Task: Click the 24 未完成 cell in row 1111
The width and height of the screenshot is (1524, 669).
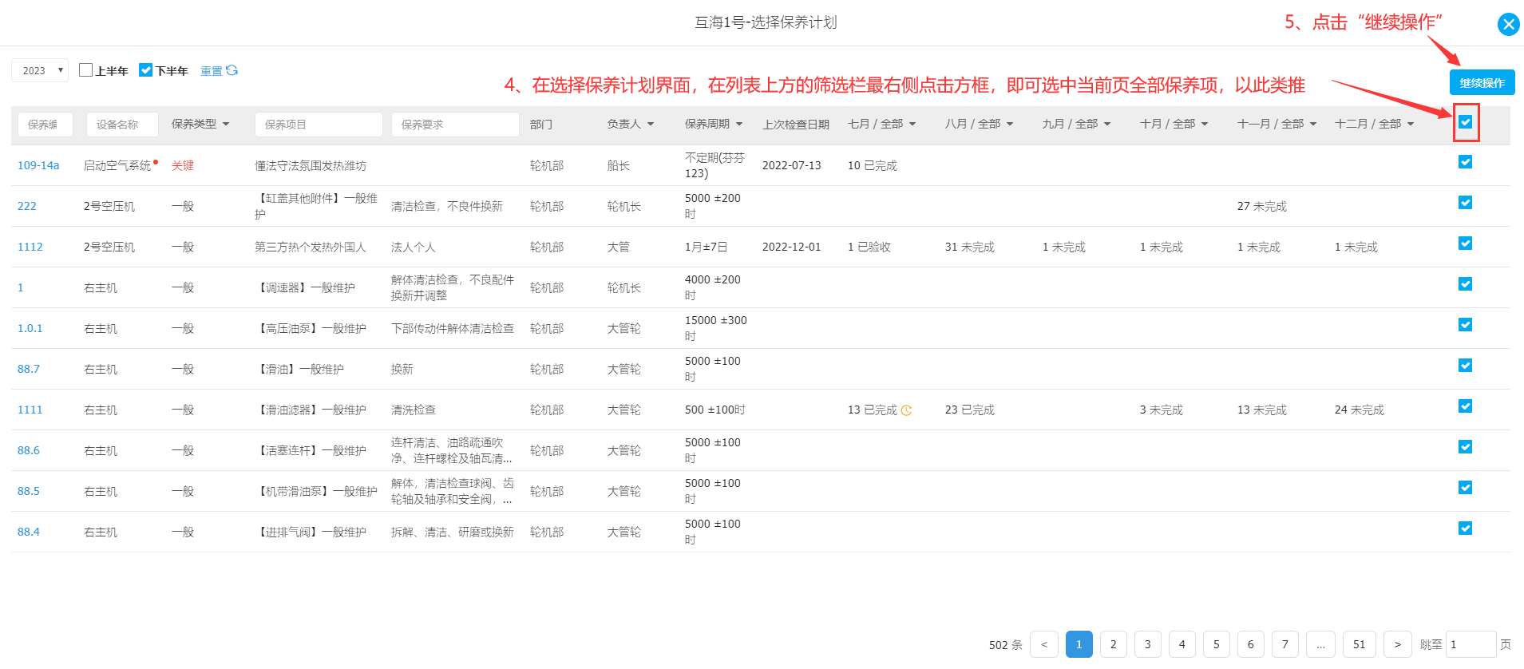Action: pos(1359,410)
